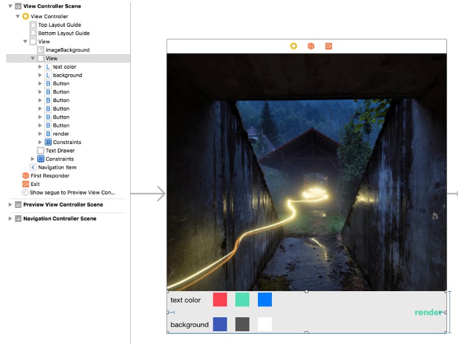Viewport: 458px width, 344px height.
Task: Expand the Navigation Controller Scene
Action: [x=10, y=219]
